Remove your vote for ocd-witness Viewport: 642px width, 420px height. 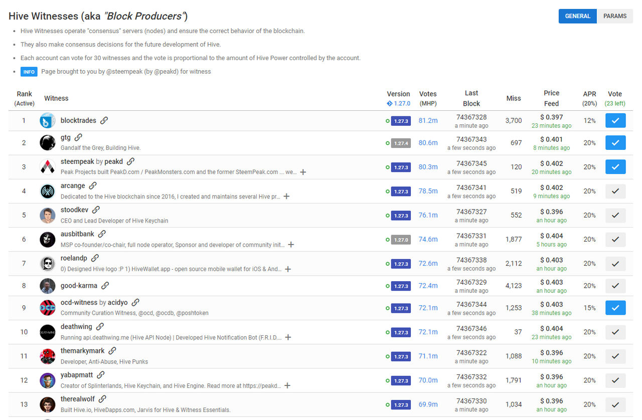coord(615,308)
